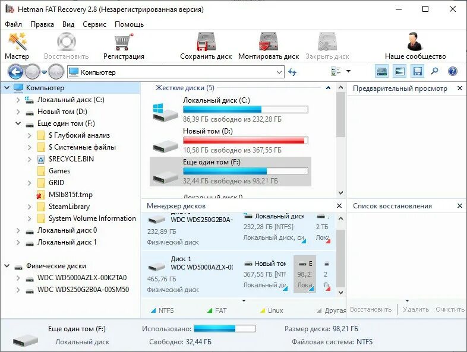Click Удалить in the recovery list panel
This screenshot has height=352, width=467.
click(x=416, y=309)
